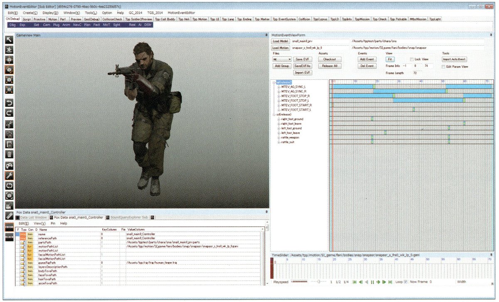499x302 pixels.
Task: Click the Load Model button
Action: click(x=281, y=42)
